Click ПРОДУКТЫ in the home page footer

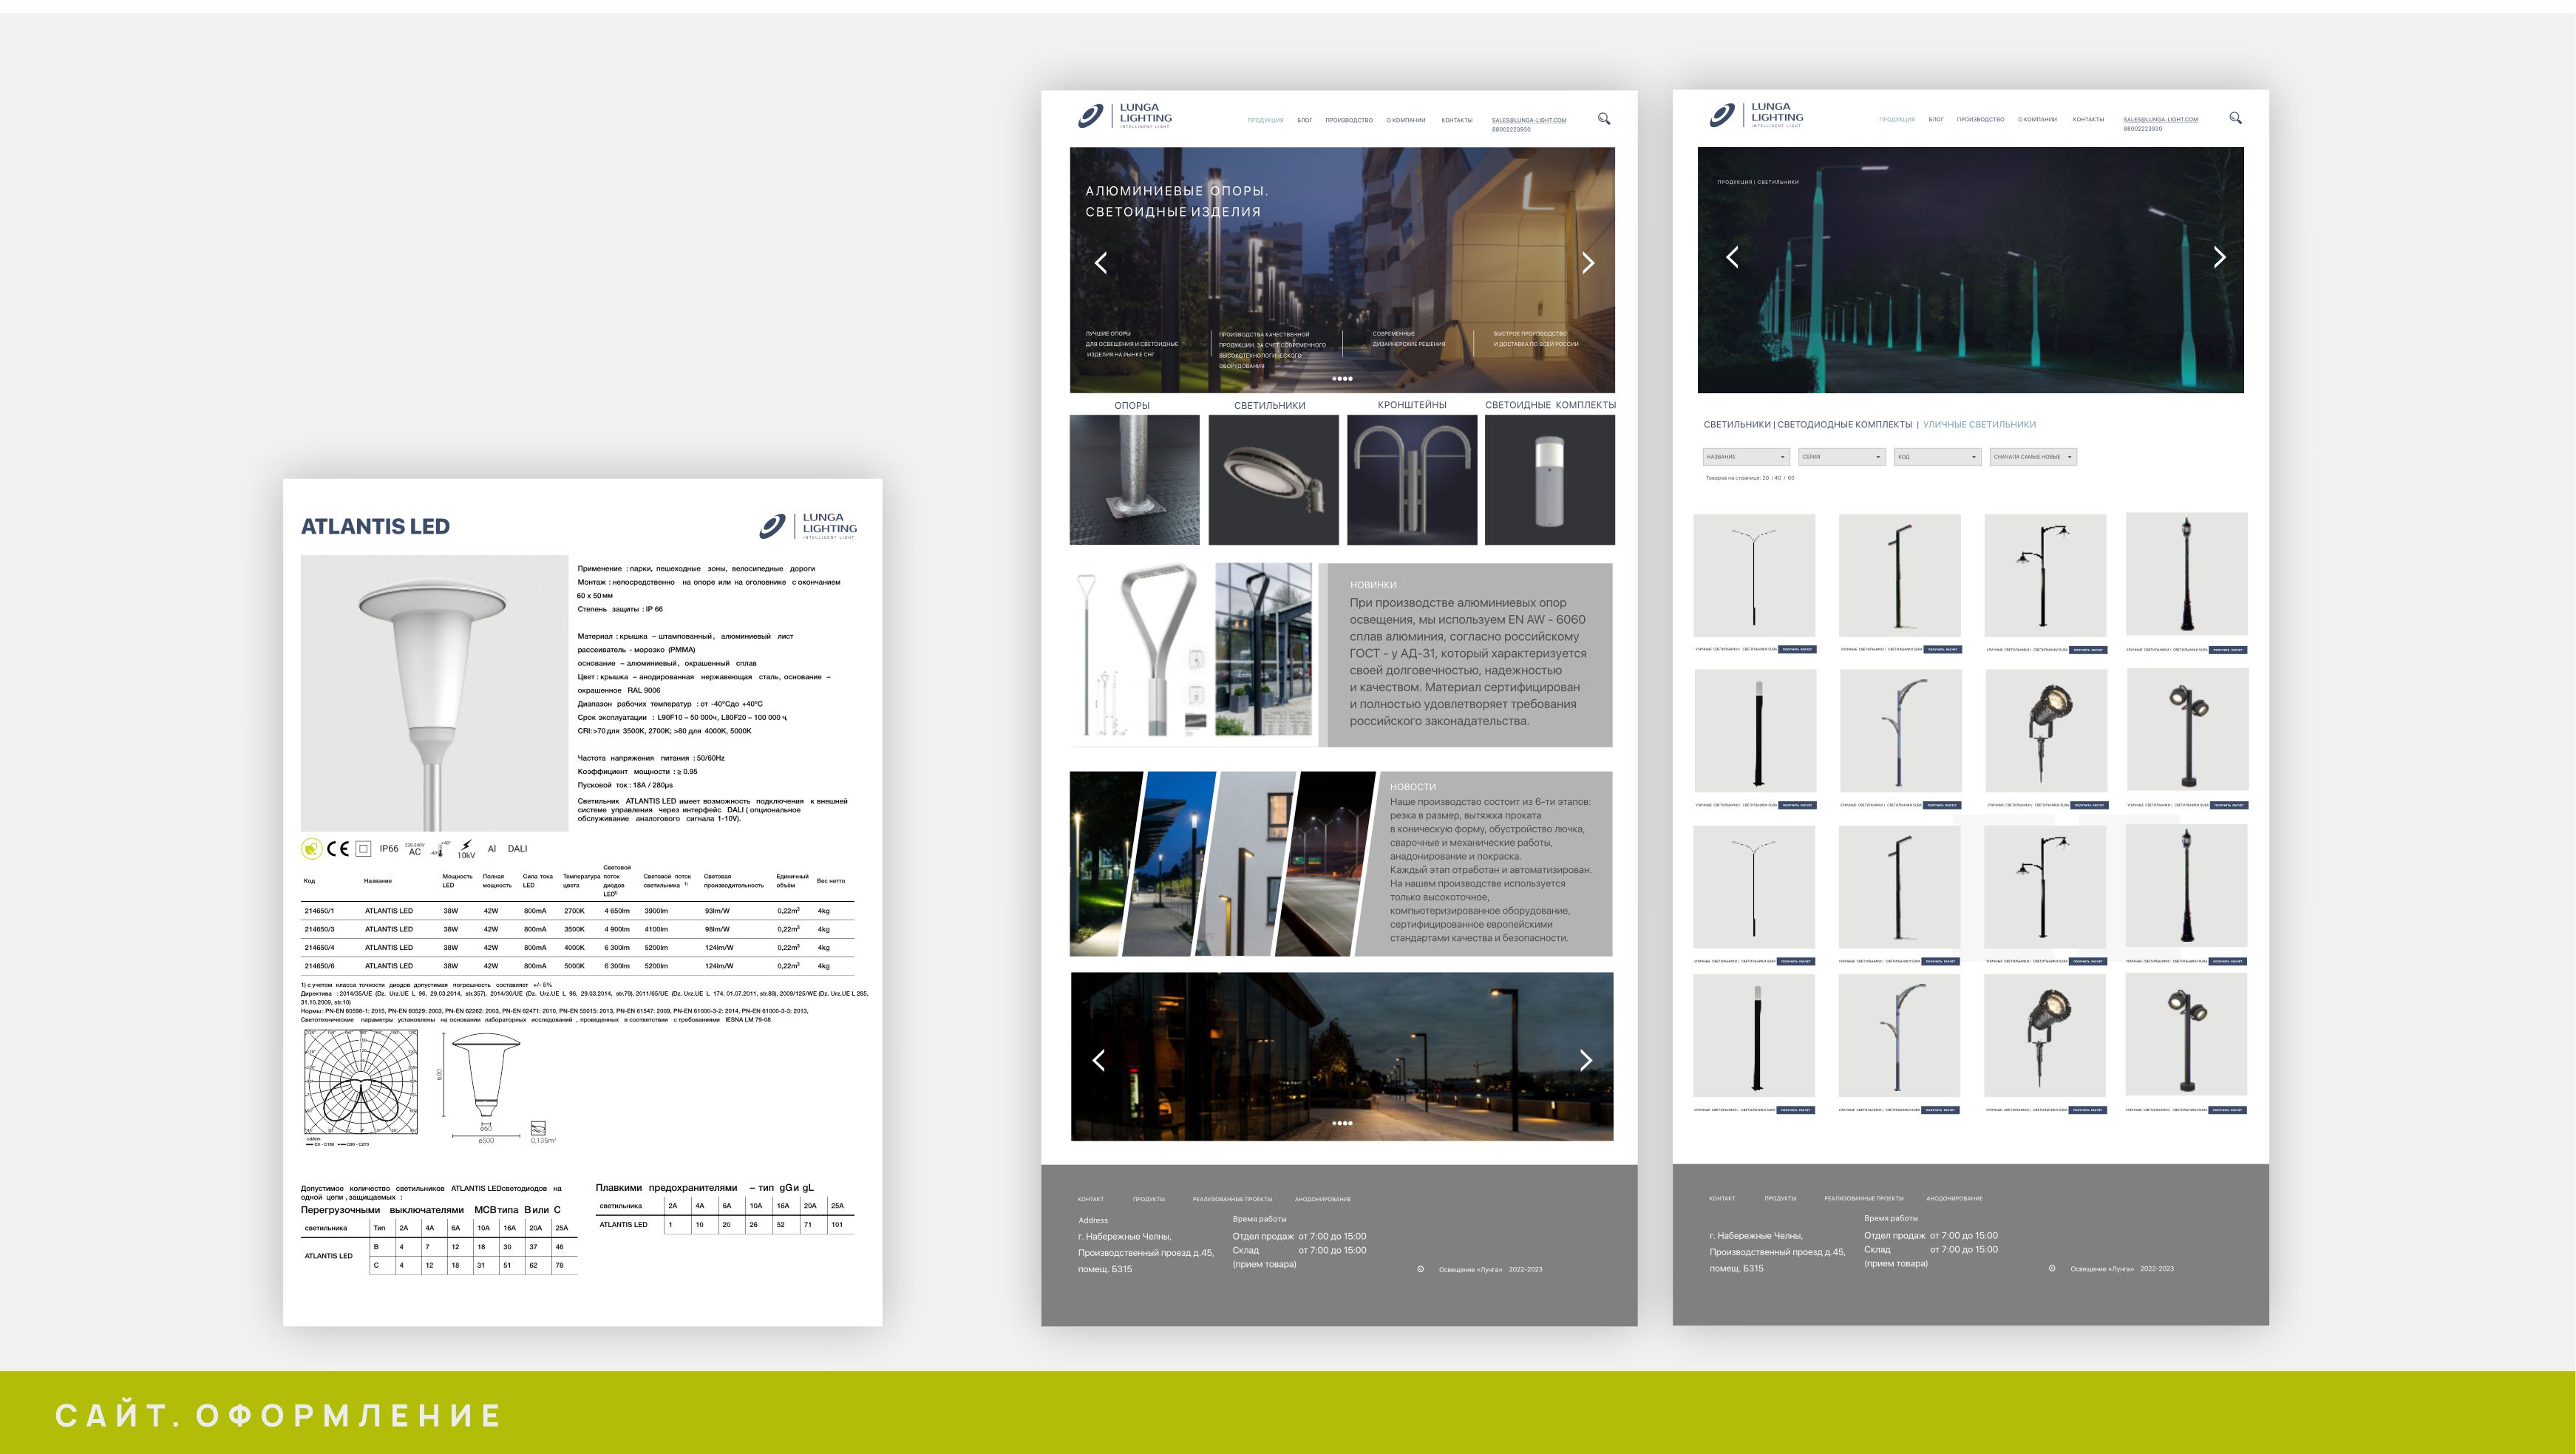[1149, 1199]
